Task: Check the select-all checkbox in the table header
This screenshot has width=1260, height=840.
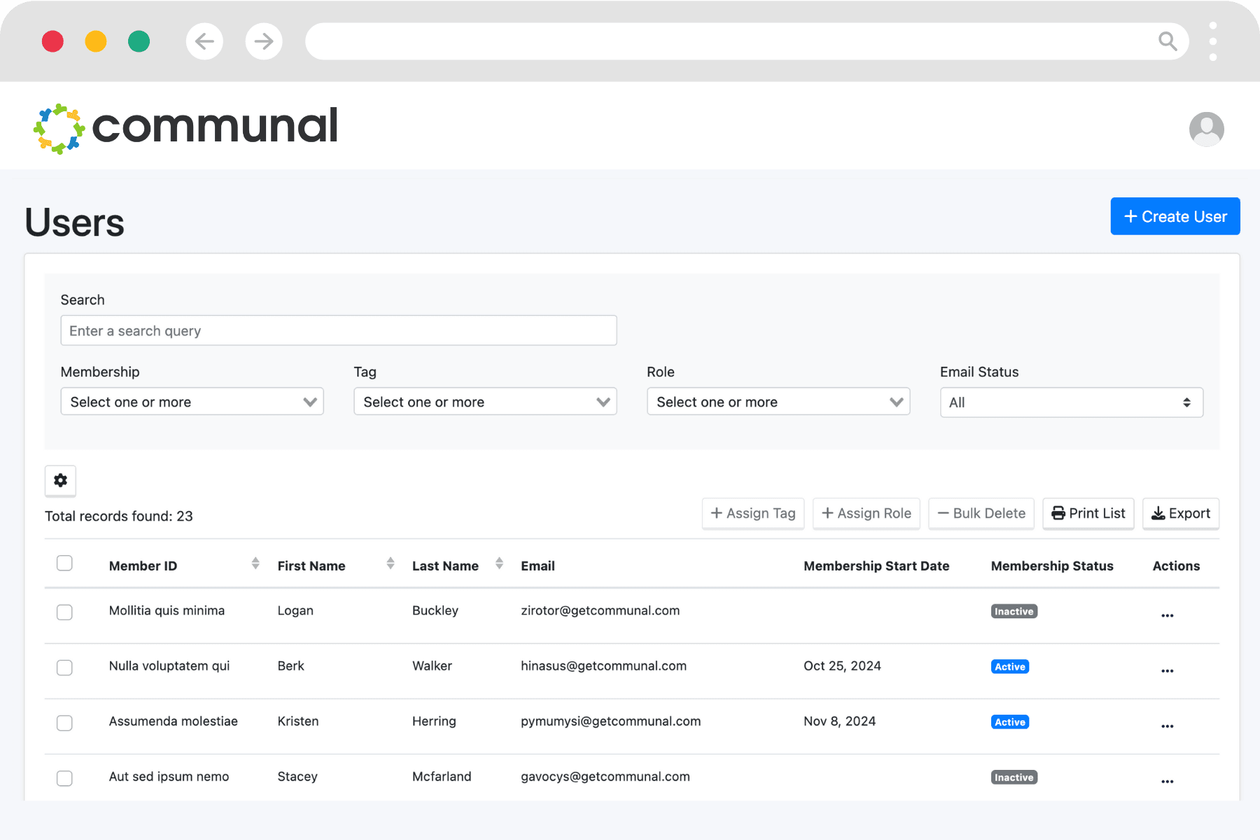Action: pyautogui.click(x=64, y=563)
